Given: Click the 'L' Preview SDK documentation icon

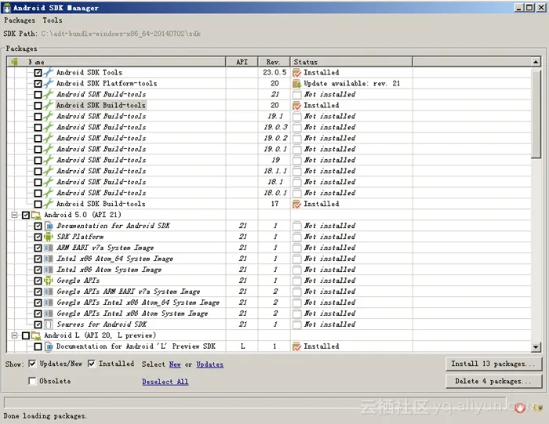Looking at the screenshot, I should 49,346.
